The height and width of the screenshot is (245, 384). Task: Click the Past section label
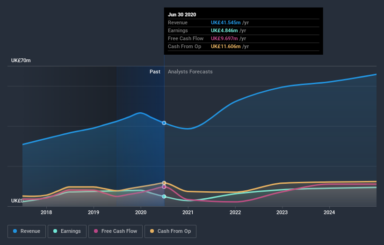[x=155, y=72]
